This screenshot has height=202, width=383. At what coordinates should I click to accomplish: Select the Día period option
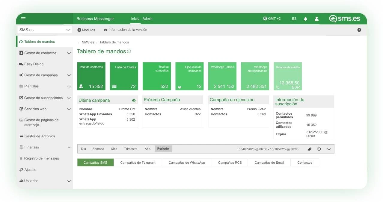83,149
